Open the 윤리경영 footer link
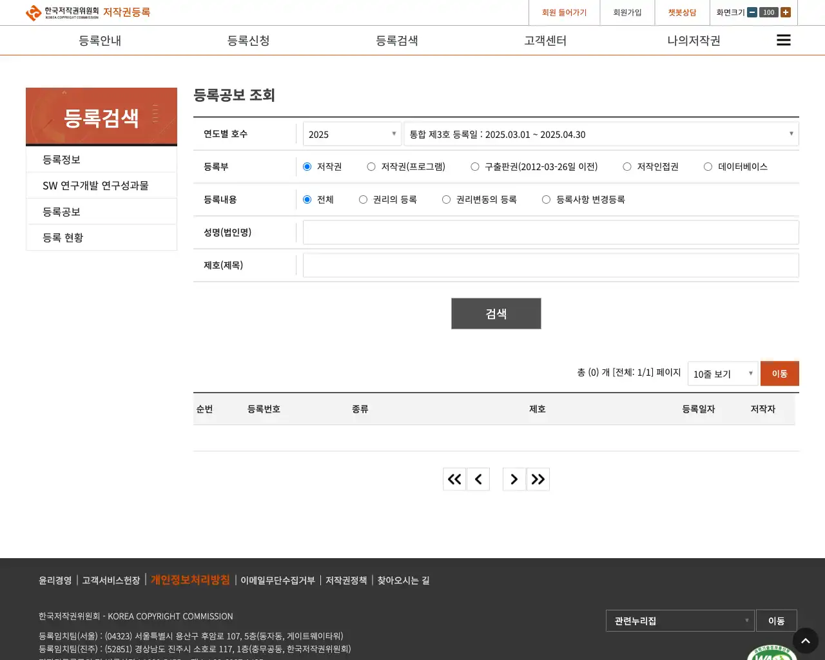 pyautogui.click(x=55, y=580)
